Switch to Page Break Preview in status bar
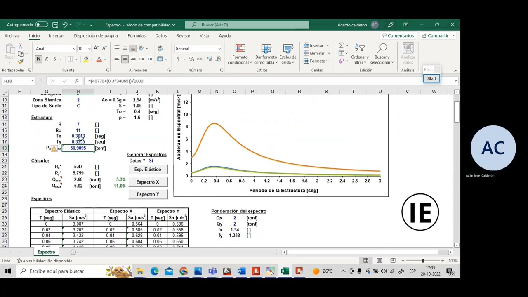The image size is (528, 297). tap(393, 261)
